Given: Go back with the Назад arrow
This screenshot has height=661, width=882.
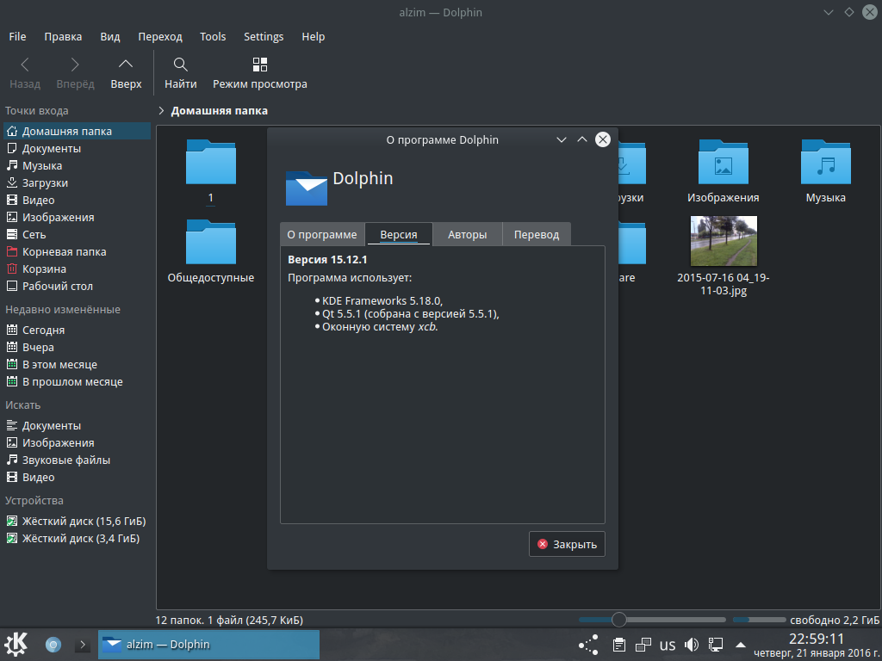Looking at the screenshot, I should 25,73.
